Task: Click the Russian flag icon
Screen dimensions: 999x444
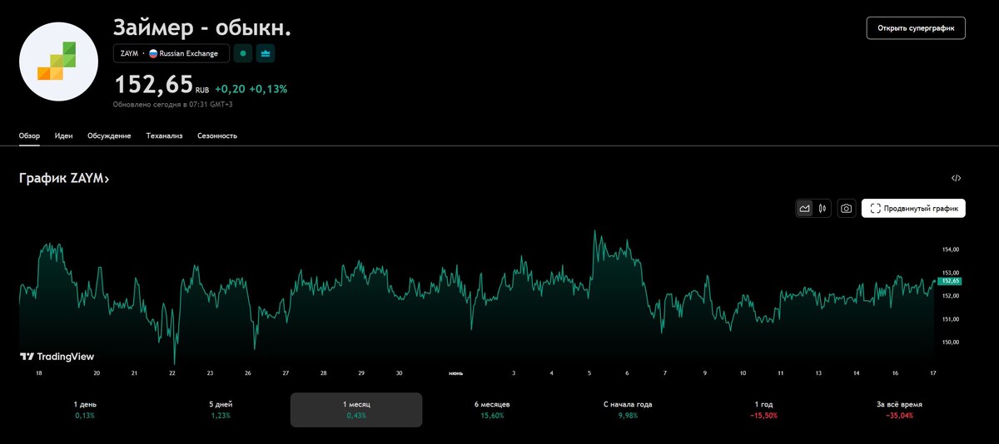Action: point(153,53)
